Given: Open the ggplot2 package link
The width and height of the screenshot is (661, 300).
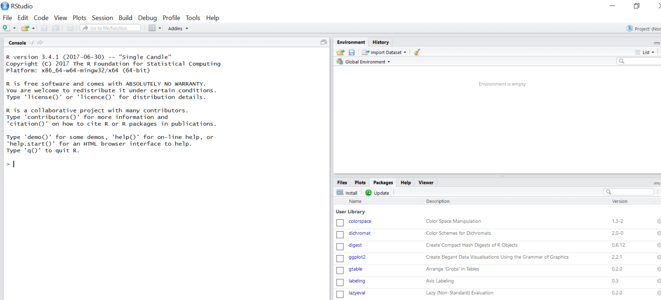Looking at the screenshot, I should pyautogui.click(x=357, y=257).
